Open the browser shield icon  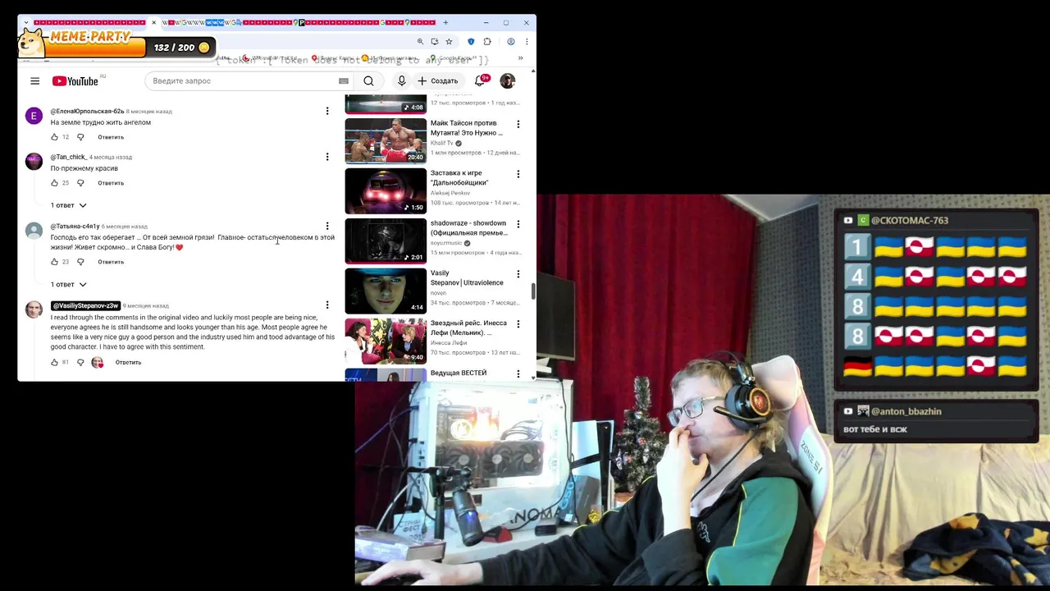[x=471, y=42]
